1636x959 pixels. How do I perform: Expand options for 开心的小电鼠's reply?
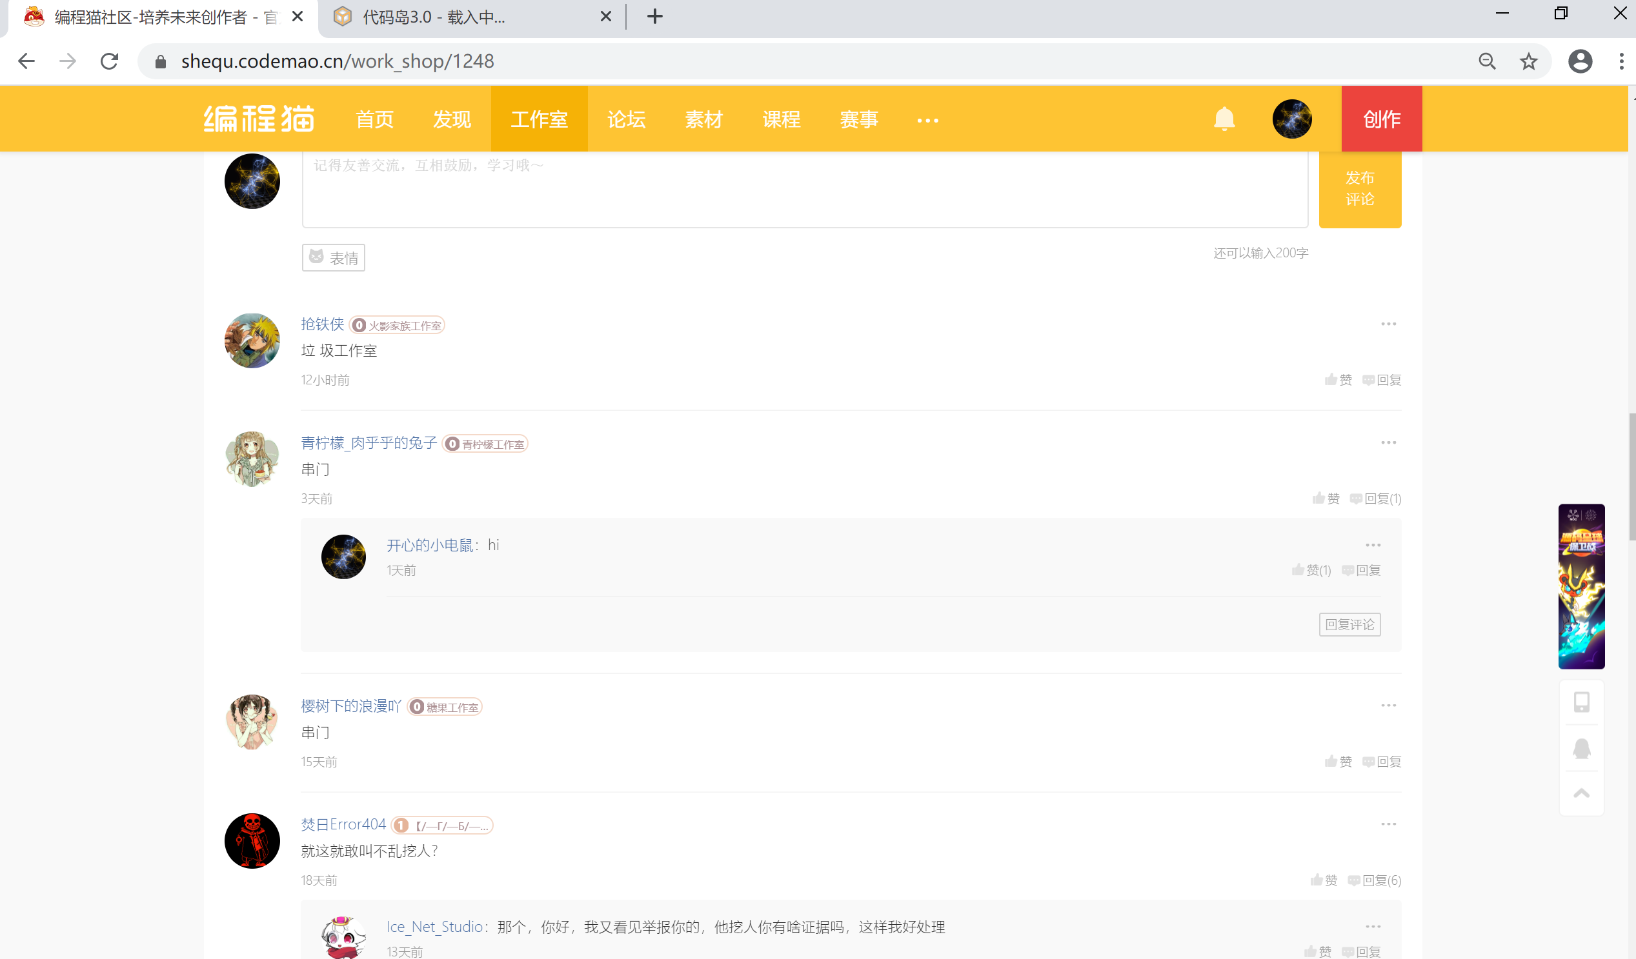[1373, 545]
